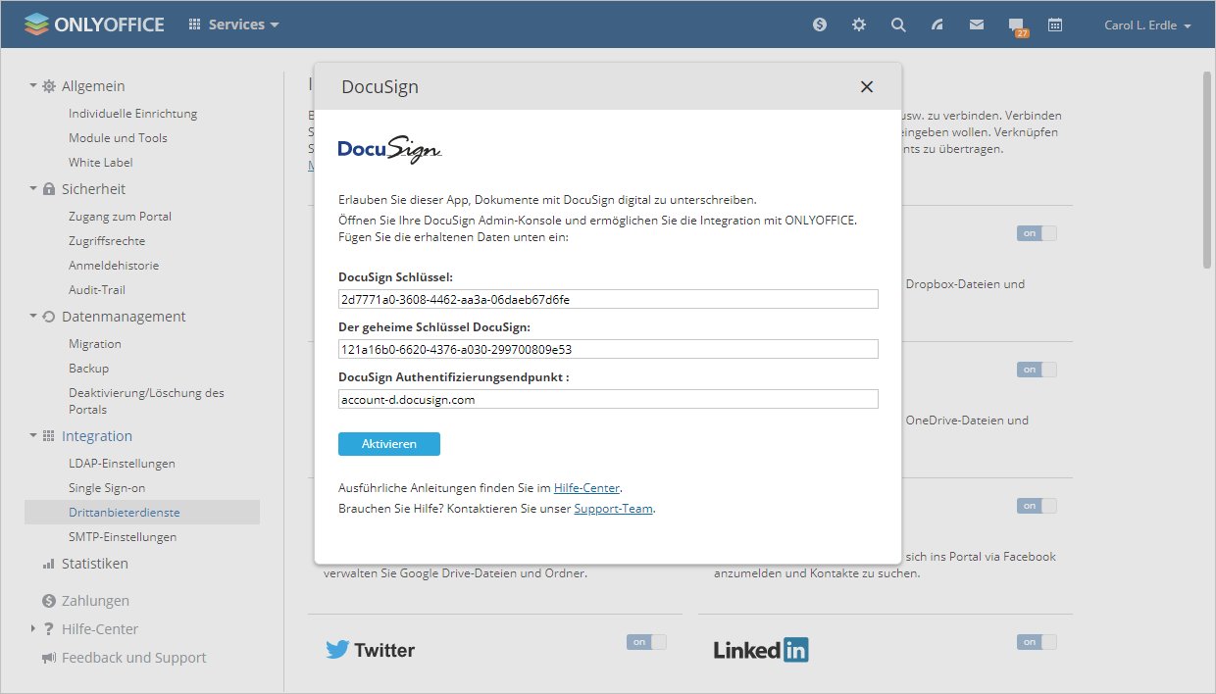The image size is (1216, 694).
Task: Open Audit-Trail
Action: tap(96, 290)
